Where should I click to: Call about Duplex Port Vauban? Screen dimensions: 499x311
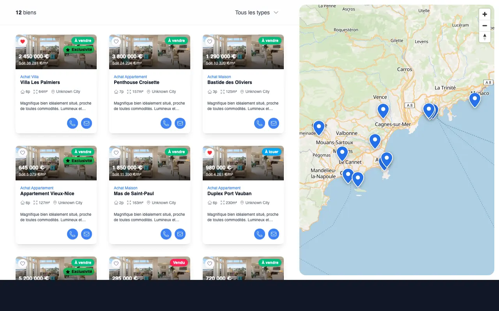point(260,234)
